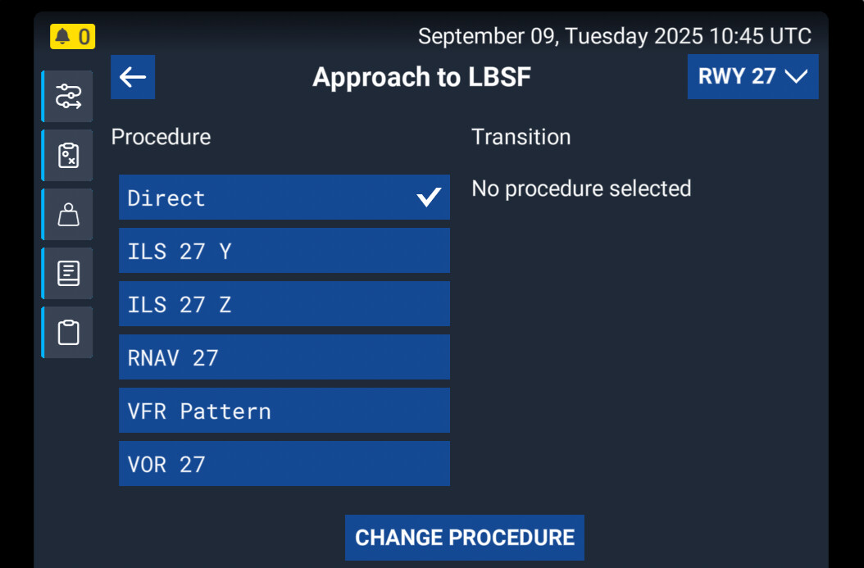Image resolution: width=864 pixels, height=568 pixels.
Task: Click the checkmark on the Direct row
Action: 428,198
